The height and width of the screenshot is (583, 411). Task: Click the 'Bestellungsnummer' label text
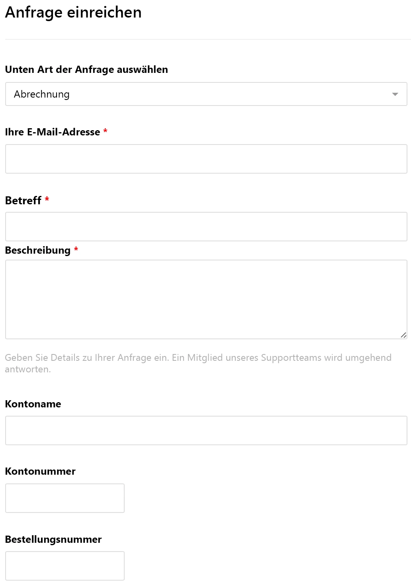tap(53, 539)
